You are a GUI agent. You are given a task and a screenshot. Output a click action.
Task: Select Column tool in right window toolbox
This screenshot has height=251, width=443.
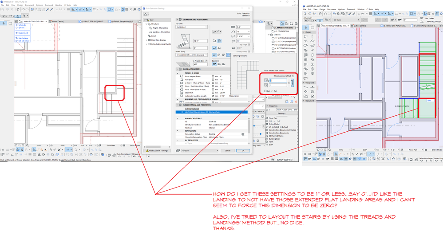(312, 36)
